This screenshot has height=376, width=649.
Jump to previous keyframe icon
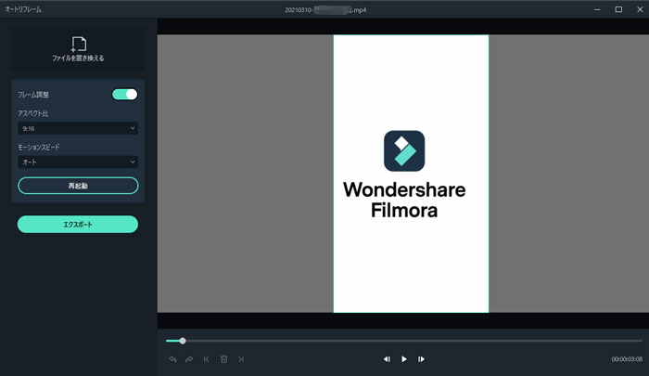[x=206, y=359]
